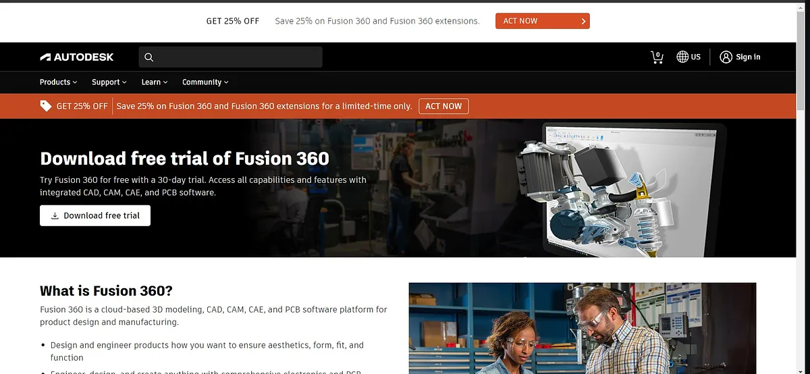Viewport: 810px width, 374px height.
Task: Expand the Learn menu
Action: (155, 82)
